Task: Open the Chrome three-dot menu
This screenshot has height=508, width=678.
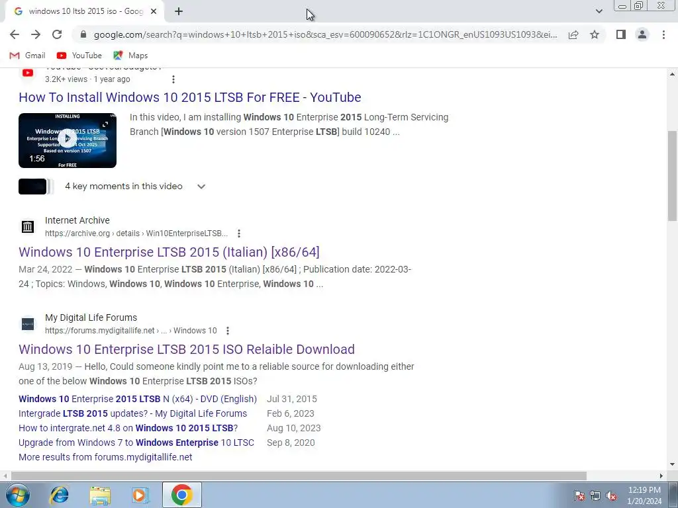Action: click(x=663, y=34)
